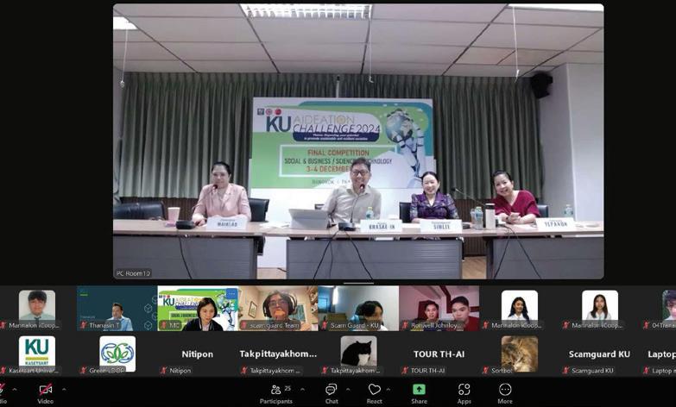Expand the arrow next to React

388,390
